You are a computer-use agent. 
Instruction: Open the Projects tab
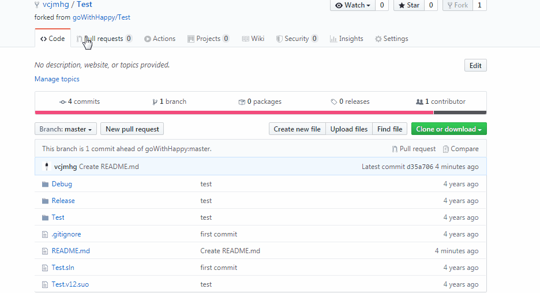[208, 39]
